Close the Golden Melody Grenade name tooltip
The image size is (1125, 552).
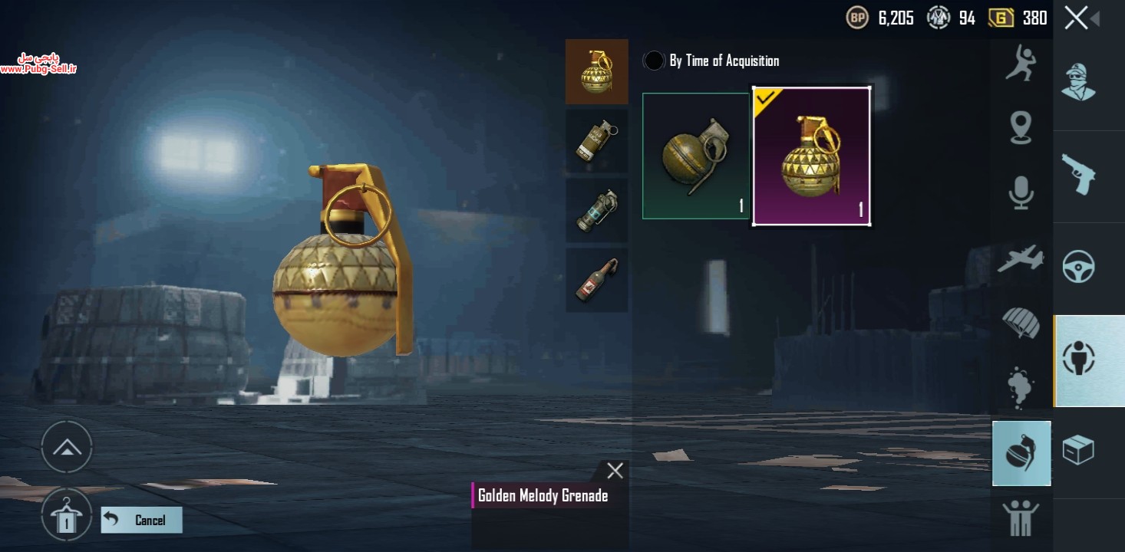[615, 471]
